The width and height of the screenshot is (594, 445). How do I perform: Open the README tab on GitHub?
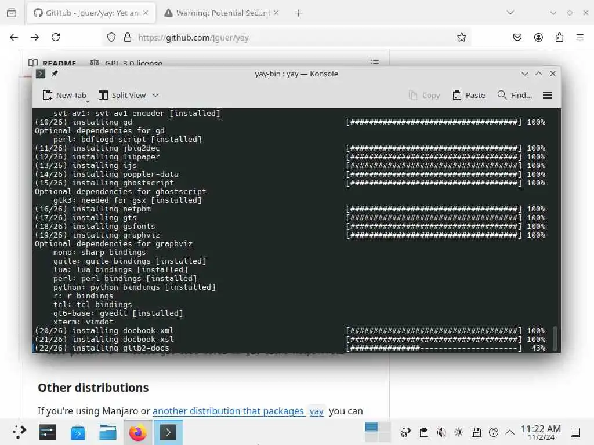coord(53,63)
